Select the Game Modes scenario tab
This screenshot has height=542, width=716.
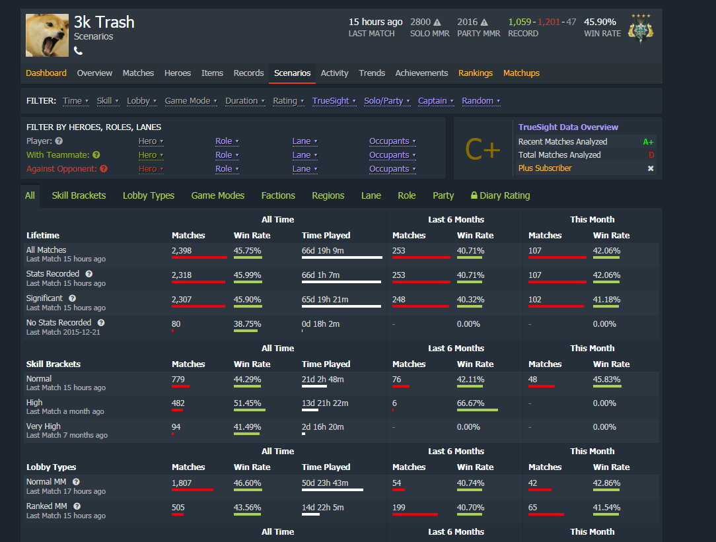pyautogui.click(x=218, y=195)
